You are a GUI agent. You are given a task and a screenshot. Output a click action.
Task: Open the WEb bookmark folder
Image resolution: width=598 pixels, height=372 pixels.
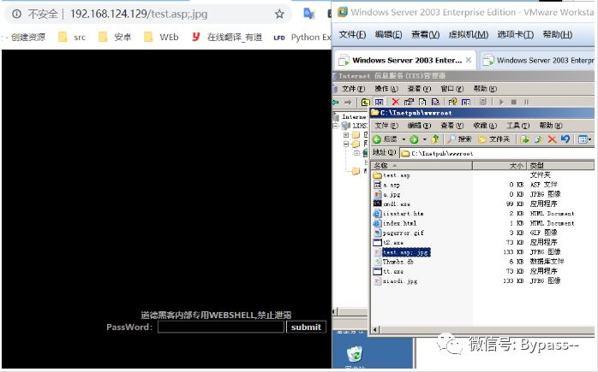coord(161,37)
